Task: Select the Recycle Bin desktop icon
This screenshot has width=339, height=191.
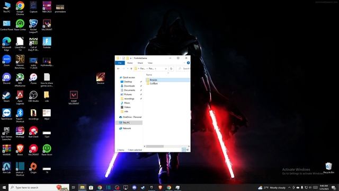Action: [328, 168]
